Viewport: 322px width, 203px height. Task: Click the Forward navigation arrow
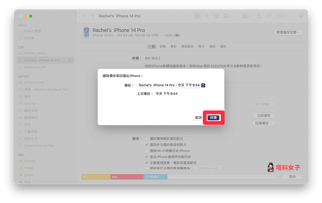93,16
